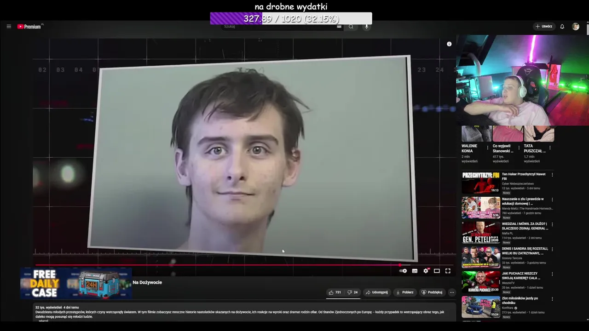This screenshot has height=331, width=589.
Task: Enter fullscreen mode
Action: coord(448,271)
